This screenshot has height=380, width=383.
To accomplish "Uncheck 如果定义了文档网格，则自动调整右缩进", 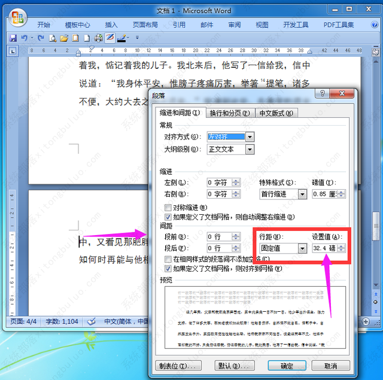I will point(168,217).
